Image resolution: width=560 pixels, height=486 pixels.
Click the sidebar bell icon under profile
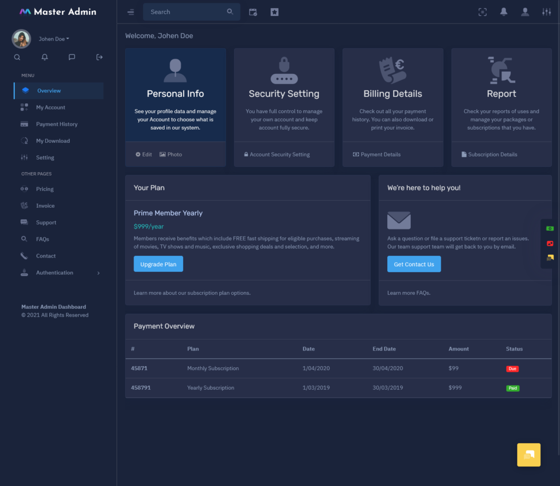point(45,57)
